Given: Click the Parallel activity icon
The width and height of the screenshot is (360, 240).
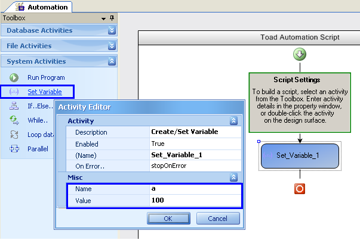Looking at the screenshot, I should (x=14, y=149).
